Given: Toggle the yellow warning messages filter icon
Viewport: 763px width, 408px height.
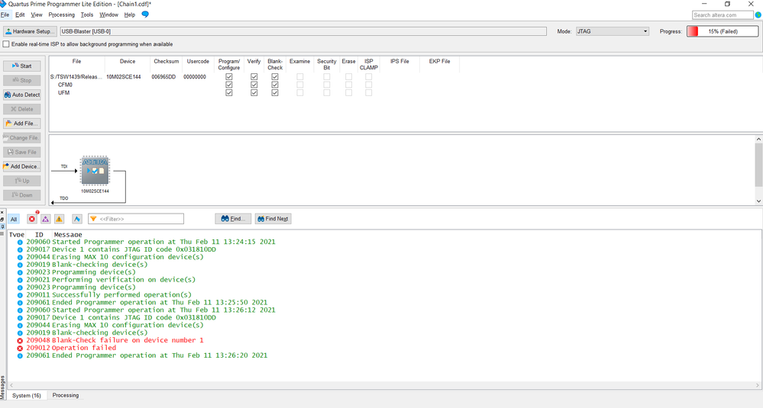Looking at the screenshot, I should (59, 219).
